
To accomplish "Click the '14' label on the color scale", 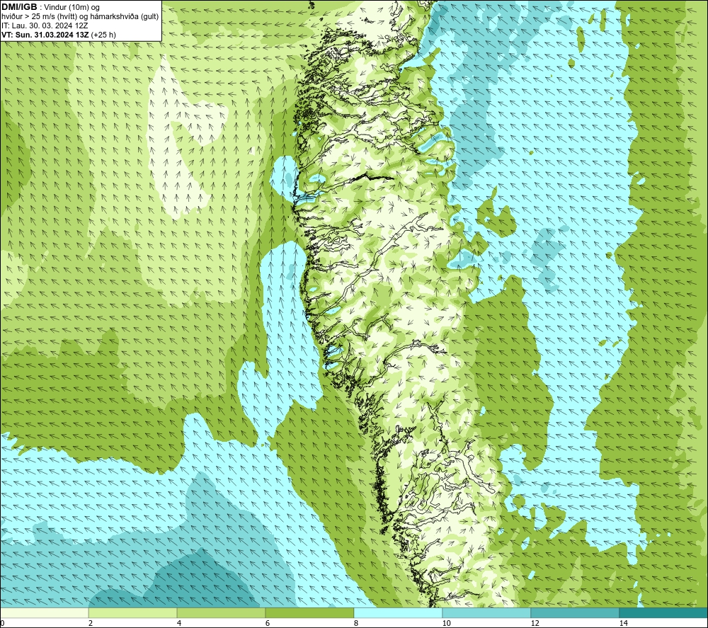I will tap(623, 623).
